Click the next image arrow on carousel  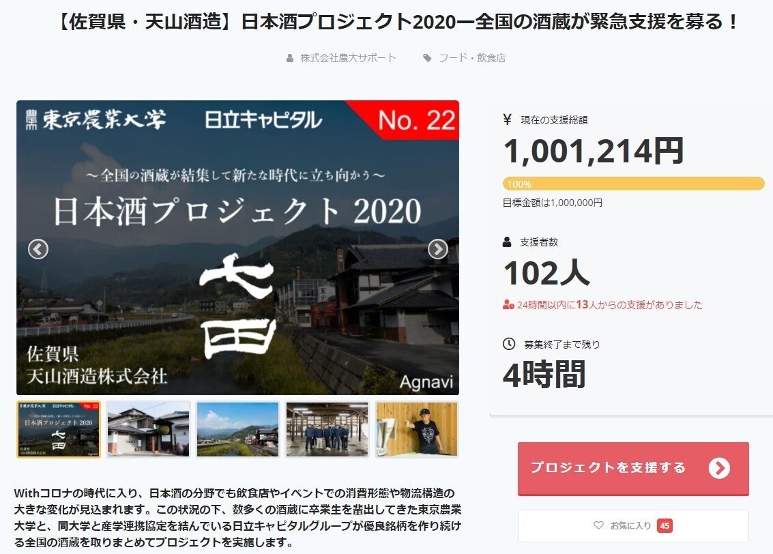click(437, 249)
